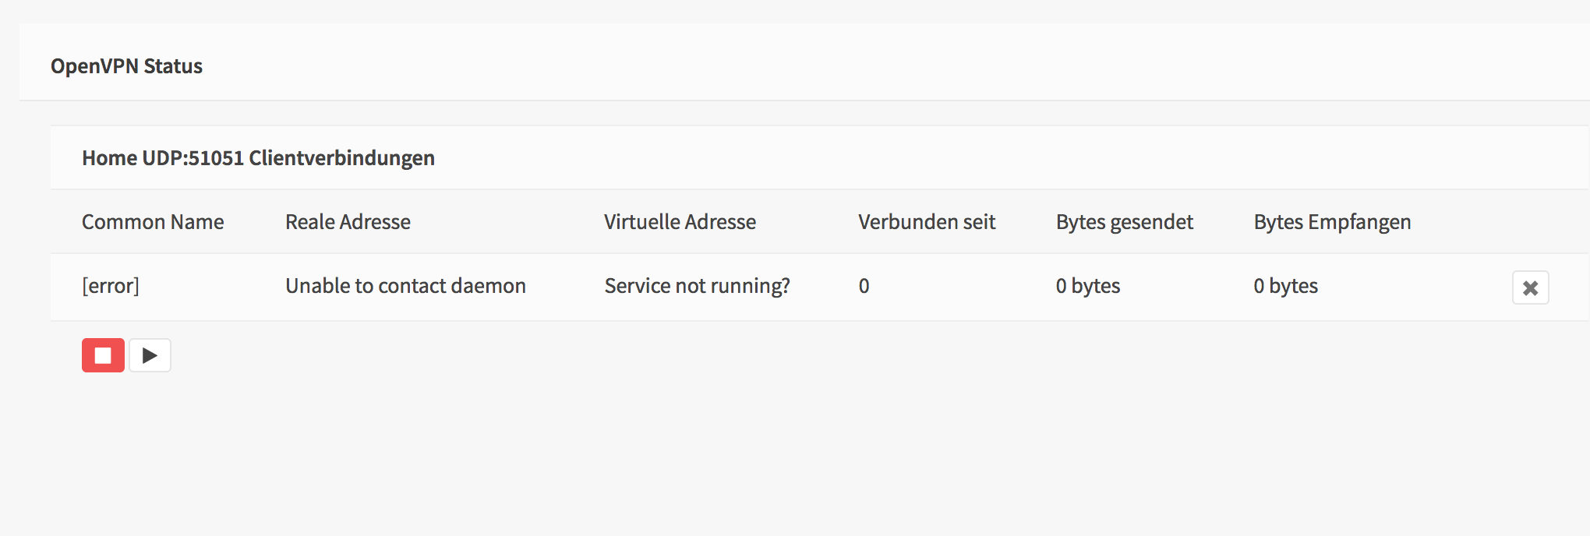Stop the Home UDP:51051 OpenVPN service
The width and height of the screenshot is (1590, 536).
[x=104, y=355]
